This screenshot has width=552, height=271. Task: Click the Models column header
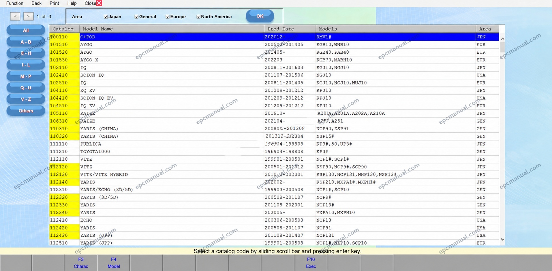click(396, 29)
